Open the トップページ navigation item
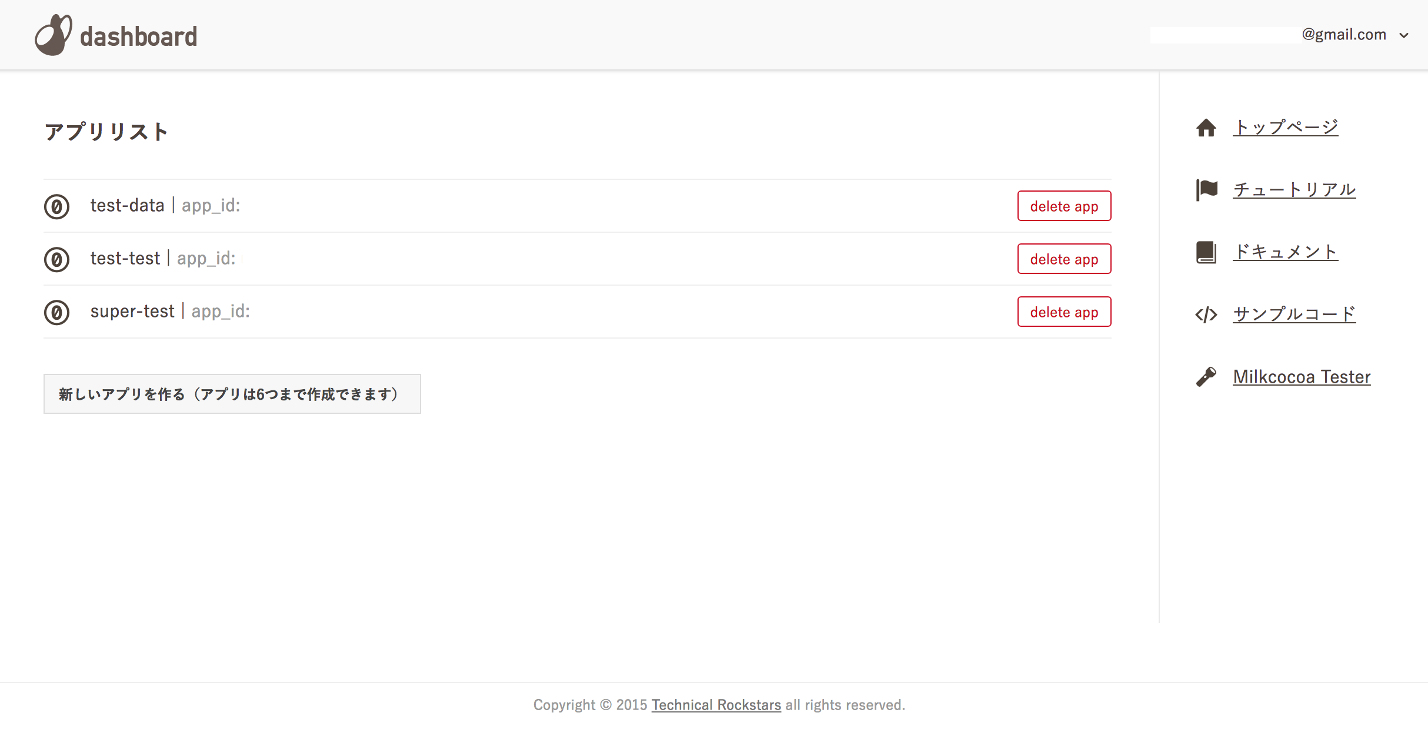 tap(1286, 126)
